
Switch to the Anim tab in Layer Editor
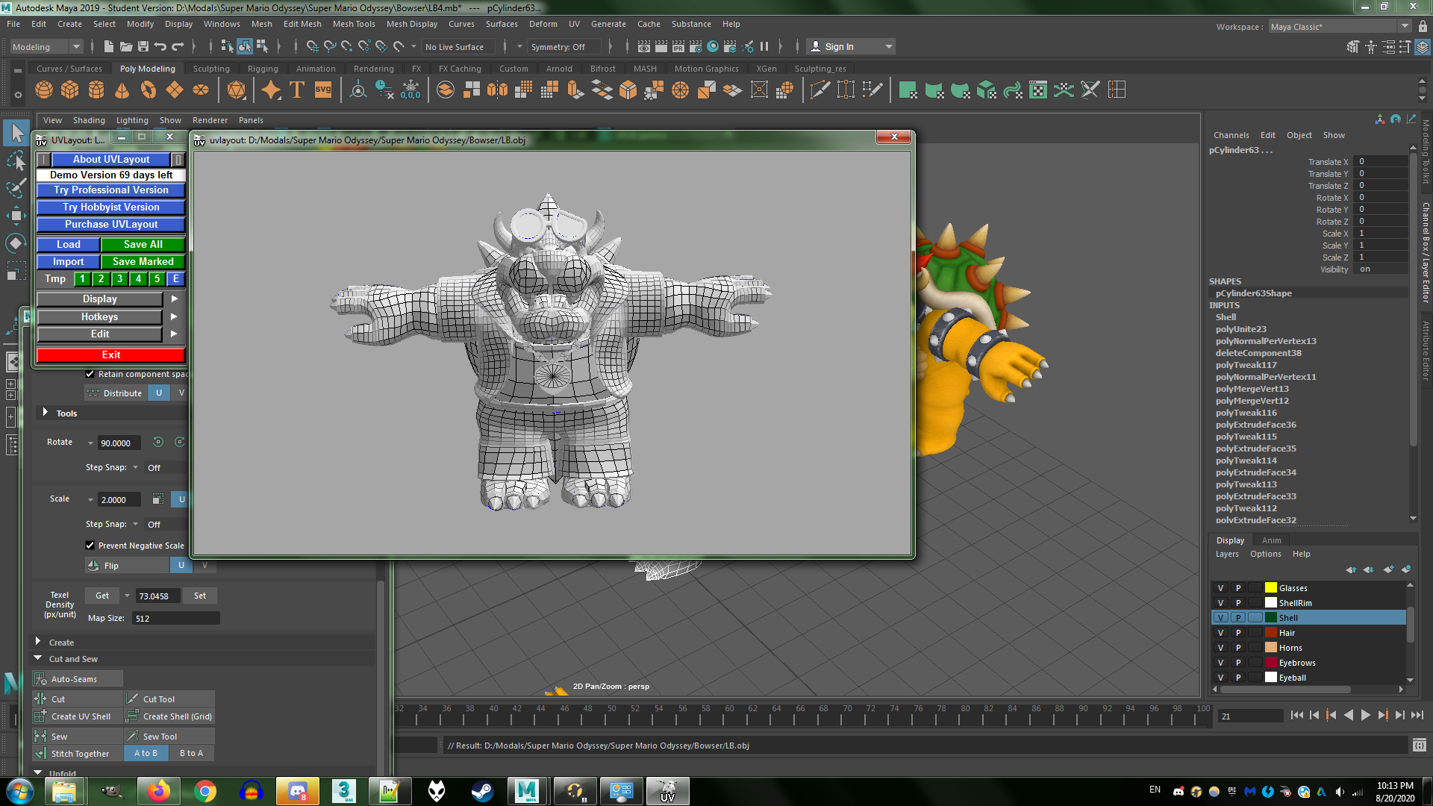1272,540
